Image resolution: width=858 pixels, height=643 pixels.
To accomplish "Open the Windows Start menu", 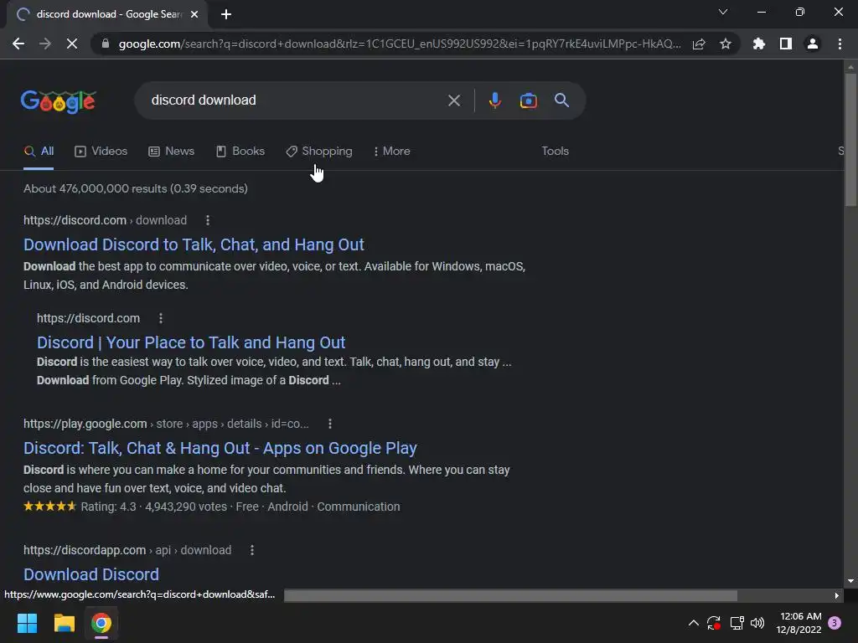I will pos(27,623).
